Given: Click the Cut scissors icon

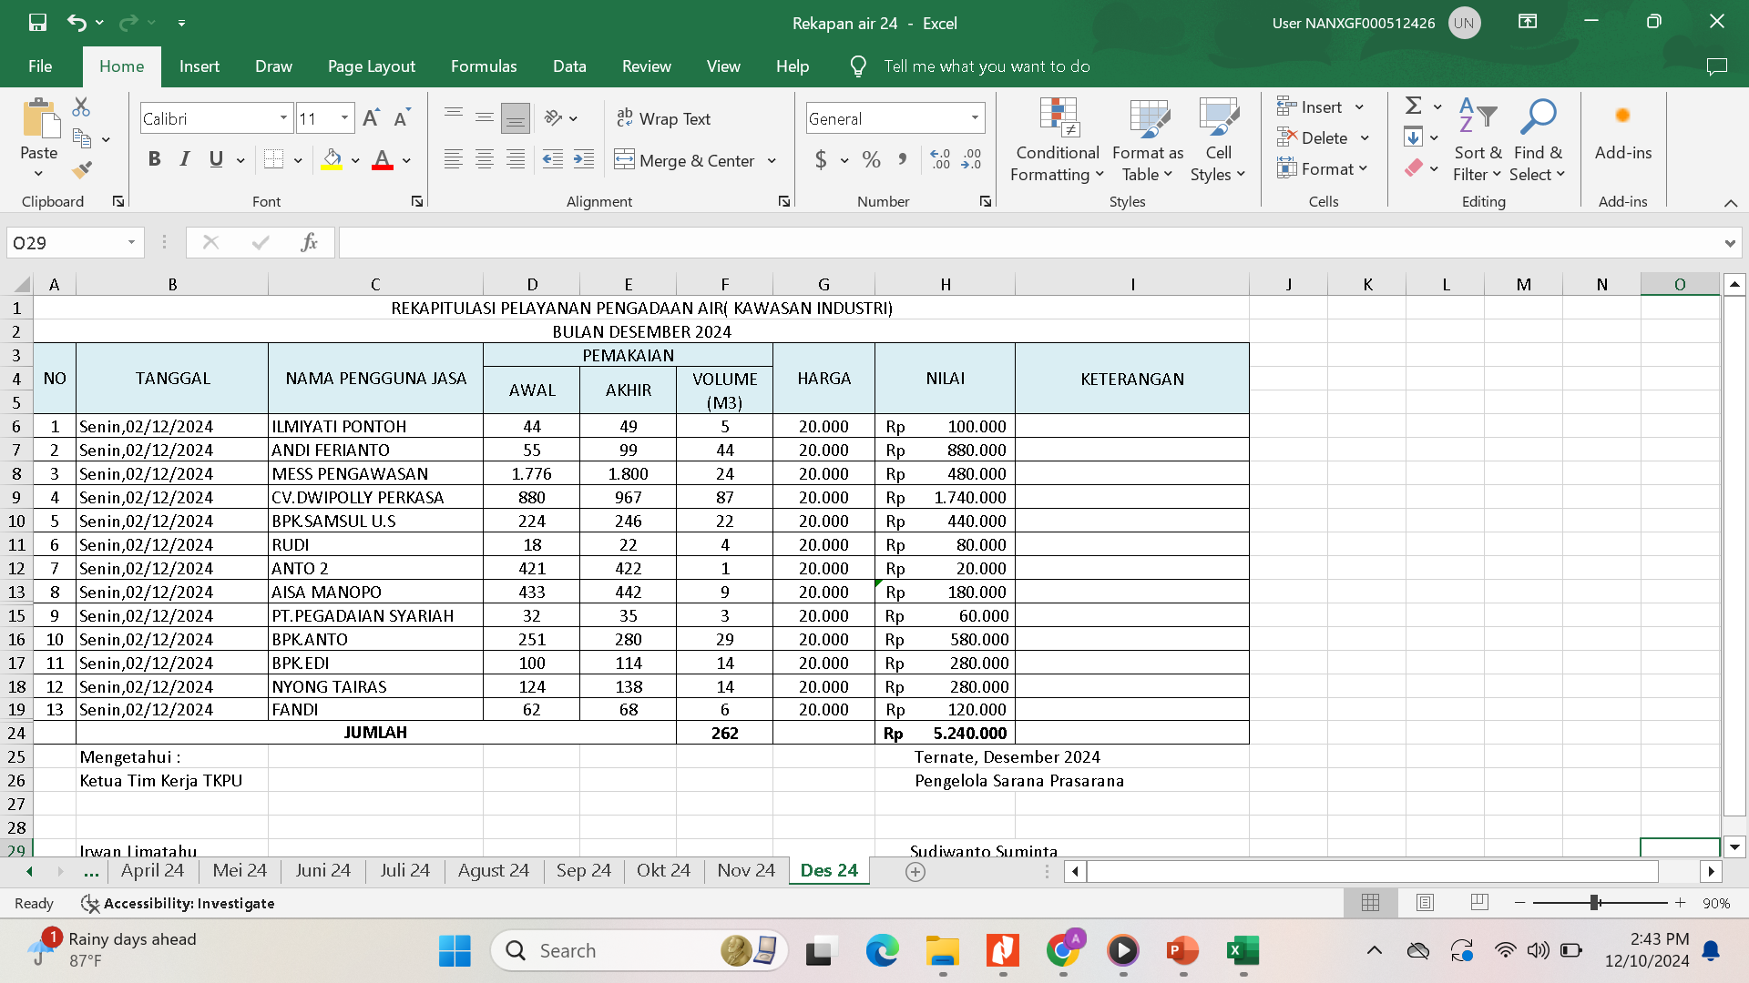Looking at the screenshot, I should click(x=81, y=107).
